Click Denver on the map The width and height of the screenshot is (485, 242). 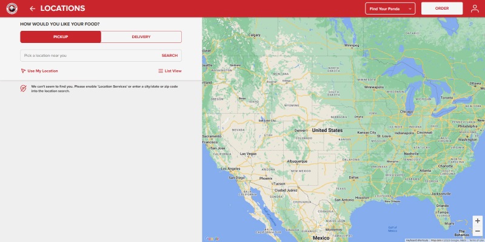pyautogui.click(x=301, y=130)
